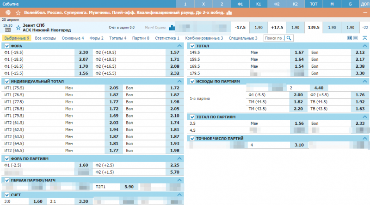Click the volleyball sport icon in league header
370x205 pixels.
8,13
